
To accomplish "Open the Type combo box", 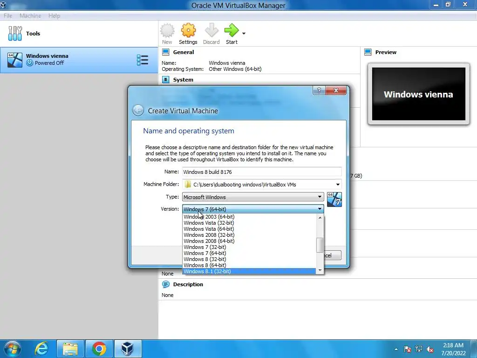I will pyautogui.click(x=253, y=197).
